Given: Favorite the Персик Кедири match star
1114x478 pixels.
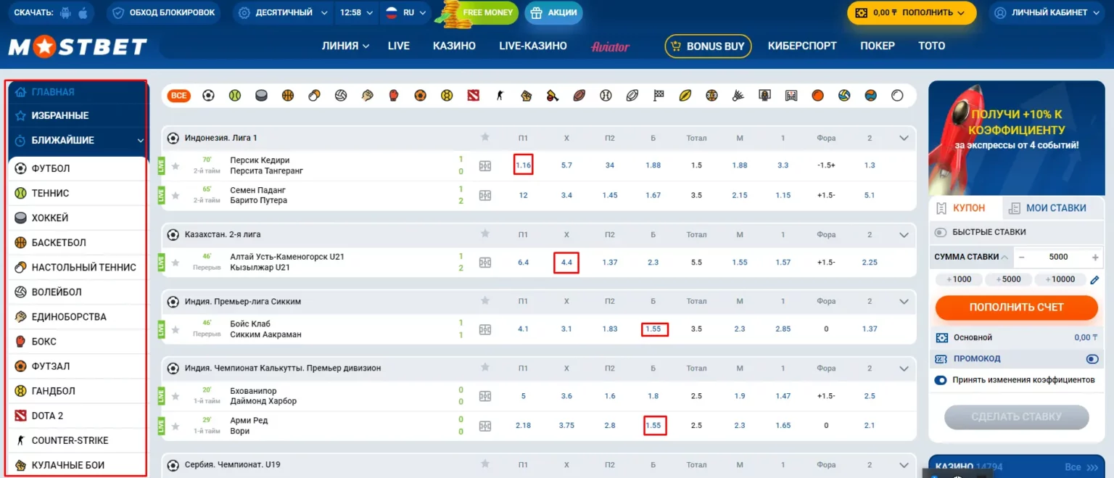Looking at the screenshot, I should (175, 165).
